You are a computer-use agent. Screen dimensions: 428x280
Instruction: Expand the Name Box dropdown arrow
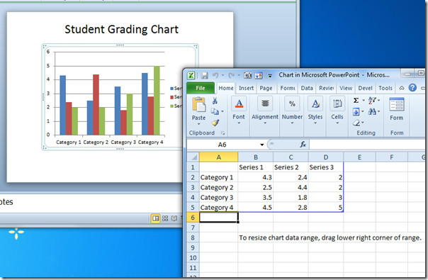261,145
